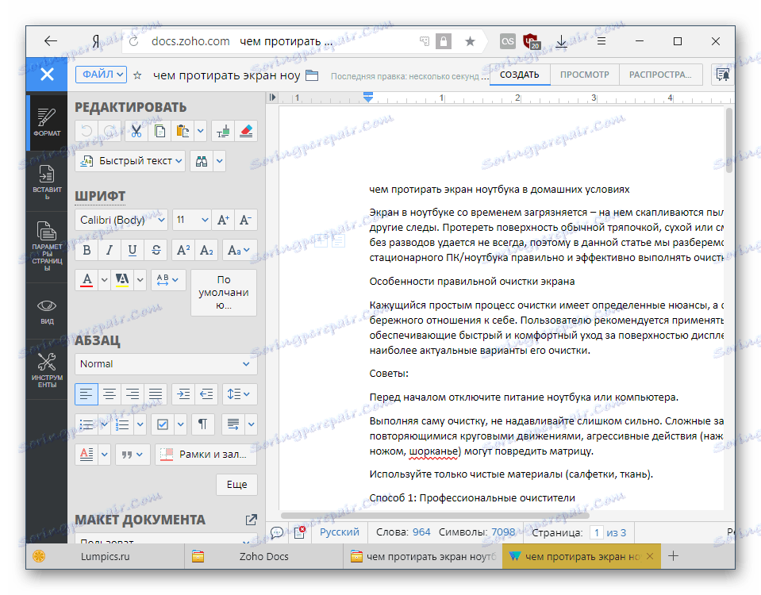Viewport: 761px width, 595px height.
Task: Click text direction alignment icon
Action: pos(233,424)
